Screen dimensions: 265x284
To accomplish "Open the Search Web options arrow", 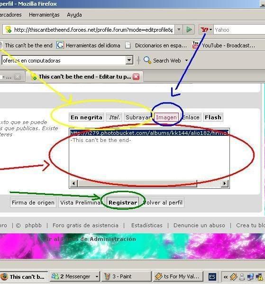I will [186, 60].
